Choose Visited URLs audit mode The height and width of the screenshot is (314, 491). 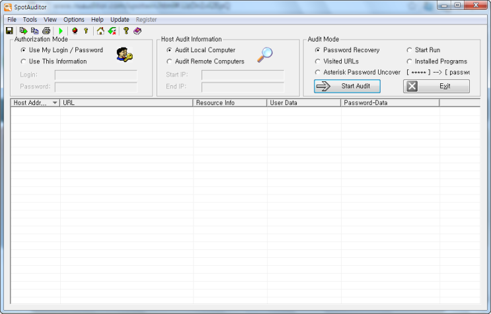pyautogui.click(x=317, y=61)
